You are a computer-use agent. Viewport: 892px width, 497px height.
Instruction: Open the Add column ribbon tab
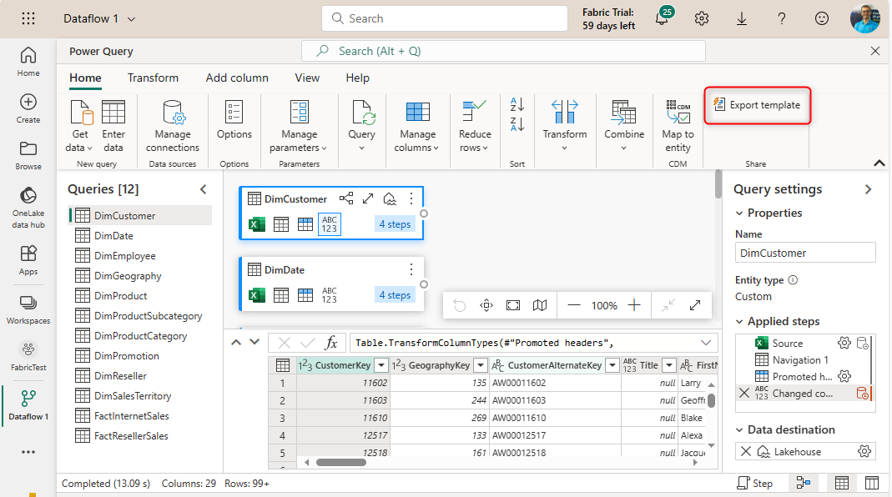pyautogui.click(x=237, y=78)
